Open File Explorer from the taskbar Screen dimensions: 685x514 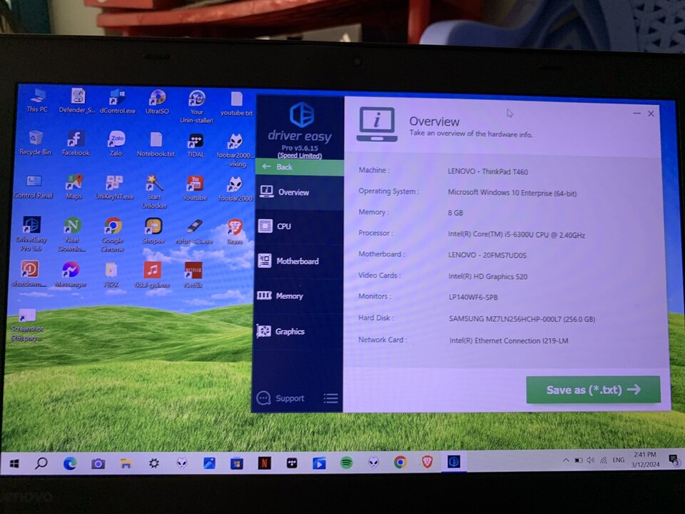126,463
